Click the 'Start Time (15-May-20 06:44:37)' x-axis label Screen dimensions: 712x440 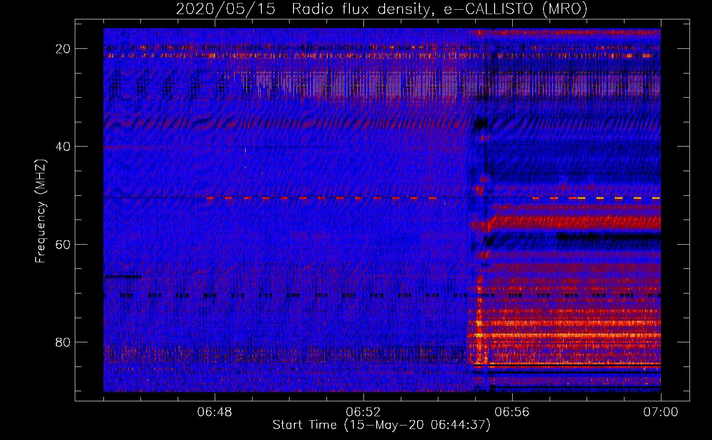[382, 425]
